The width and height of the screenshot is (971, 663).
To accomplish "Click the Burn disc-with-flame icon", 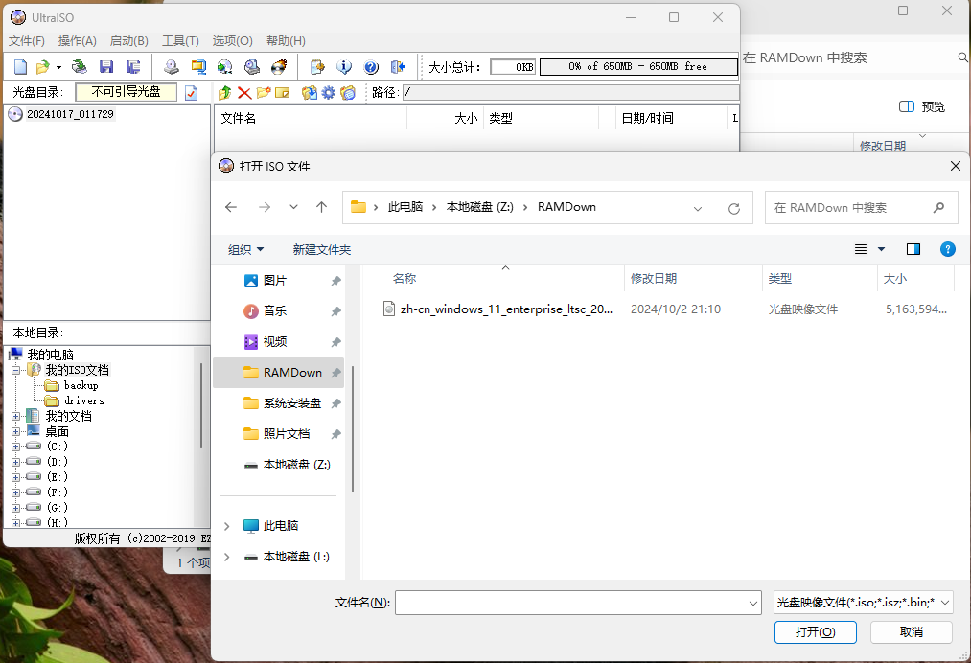I will pyautogui.click(x=279, y=67).
